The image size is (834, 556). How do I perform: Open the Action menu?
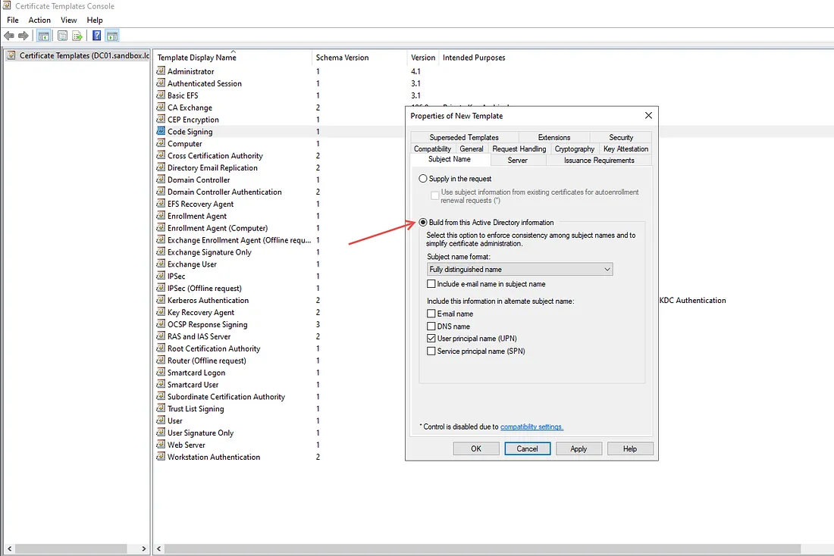(x=39, y=20)
